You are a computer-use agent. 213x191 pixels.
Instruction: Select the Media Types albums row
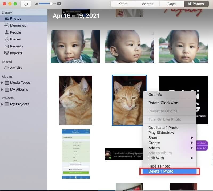pyautogui.click(x=24, y=82)
